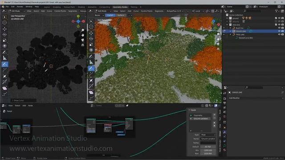Click the pin icon in node editor header

127,106
